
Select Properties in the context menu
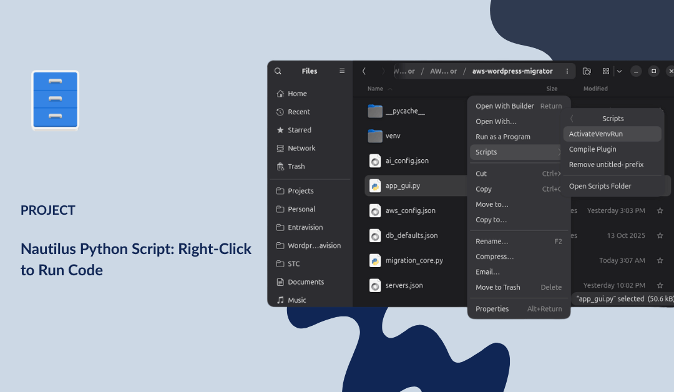[x=492, y=309]
